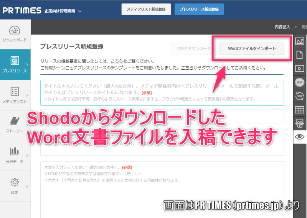Expand 分析データ submenu chevron
This screenshot has width=307, height=218.
[x=27, y=156]
